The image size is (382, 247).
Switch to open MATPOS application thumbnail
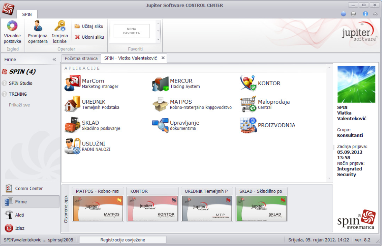click(x=98, y=208)
